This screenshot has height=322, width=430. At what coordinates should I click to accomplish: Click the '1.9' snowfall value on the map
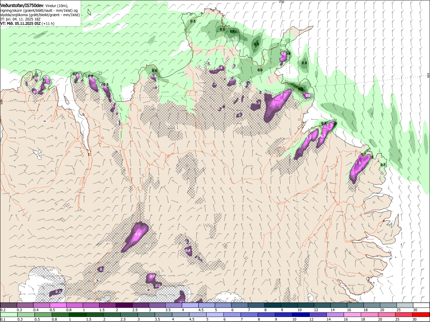point(358,163)
